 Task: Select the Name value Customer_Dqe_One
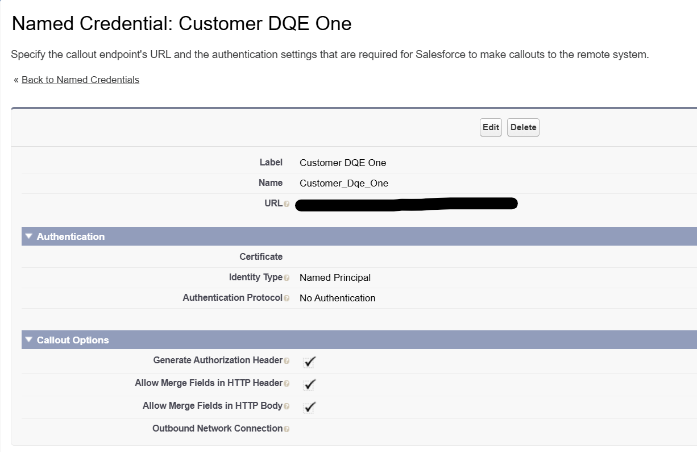coord(344,183)
